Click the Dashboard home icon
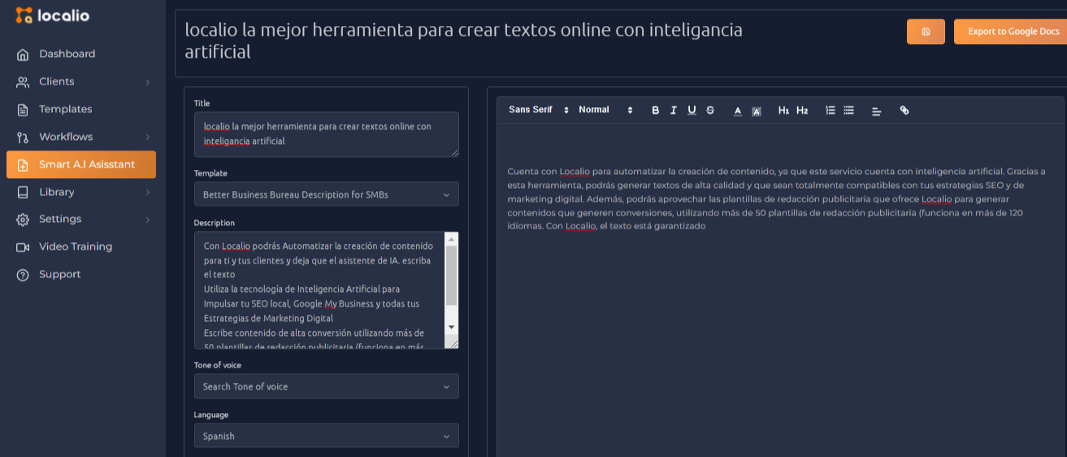Image resolution: width=1067 pixels, height=457 pixels. pyautogui.click(x=23, y=54)
